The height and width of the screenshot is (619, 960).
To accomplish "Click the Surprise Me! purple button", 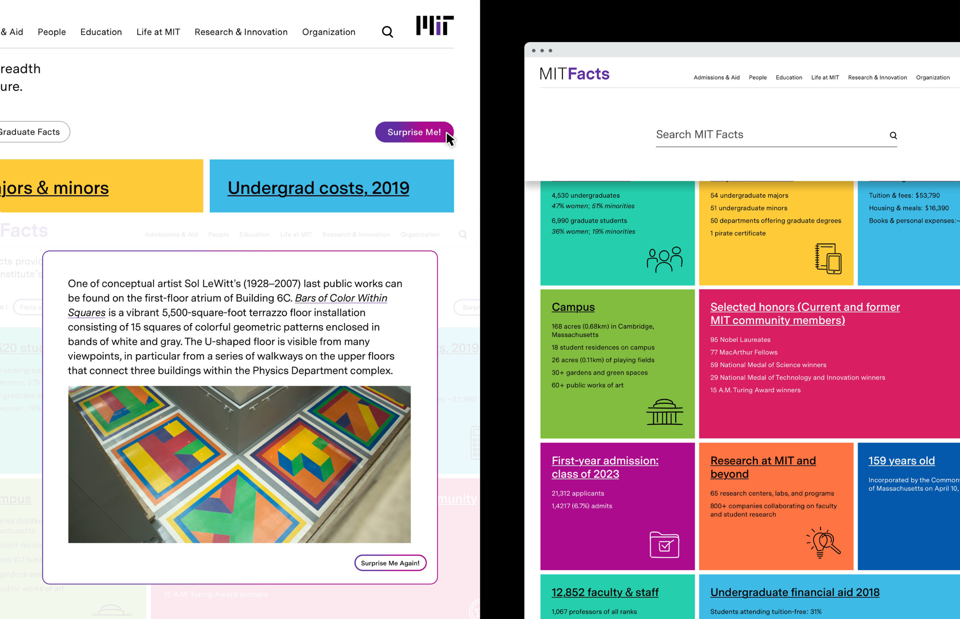I will [x=414, y=132].
